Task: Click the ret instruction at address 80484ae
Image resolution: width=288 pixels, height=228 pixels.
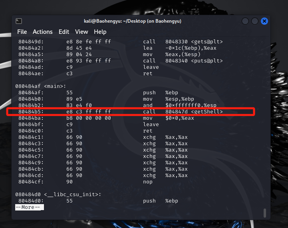Action: pyautogui.click(x=148, y=74)
